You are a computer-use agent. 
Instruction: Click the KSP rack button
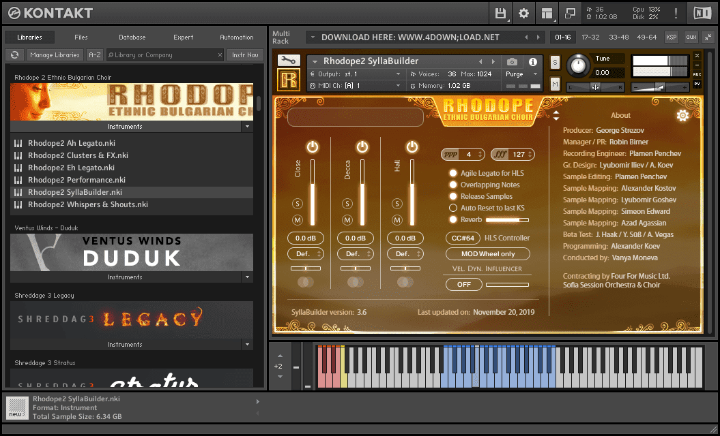[672, 37]
